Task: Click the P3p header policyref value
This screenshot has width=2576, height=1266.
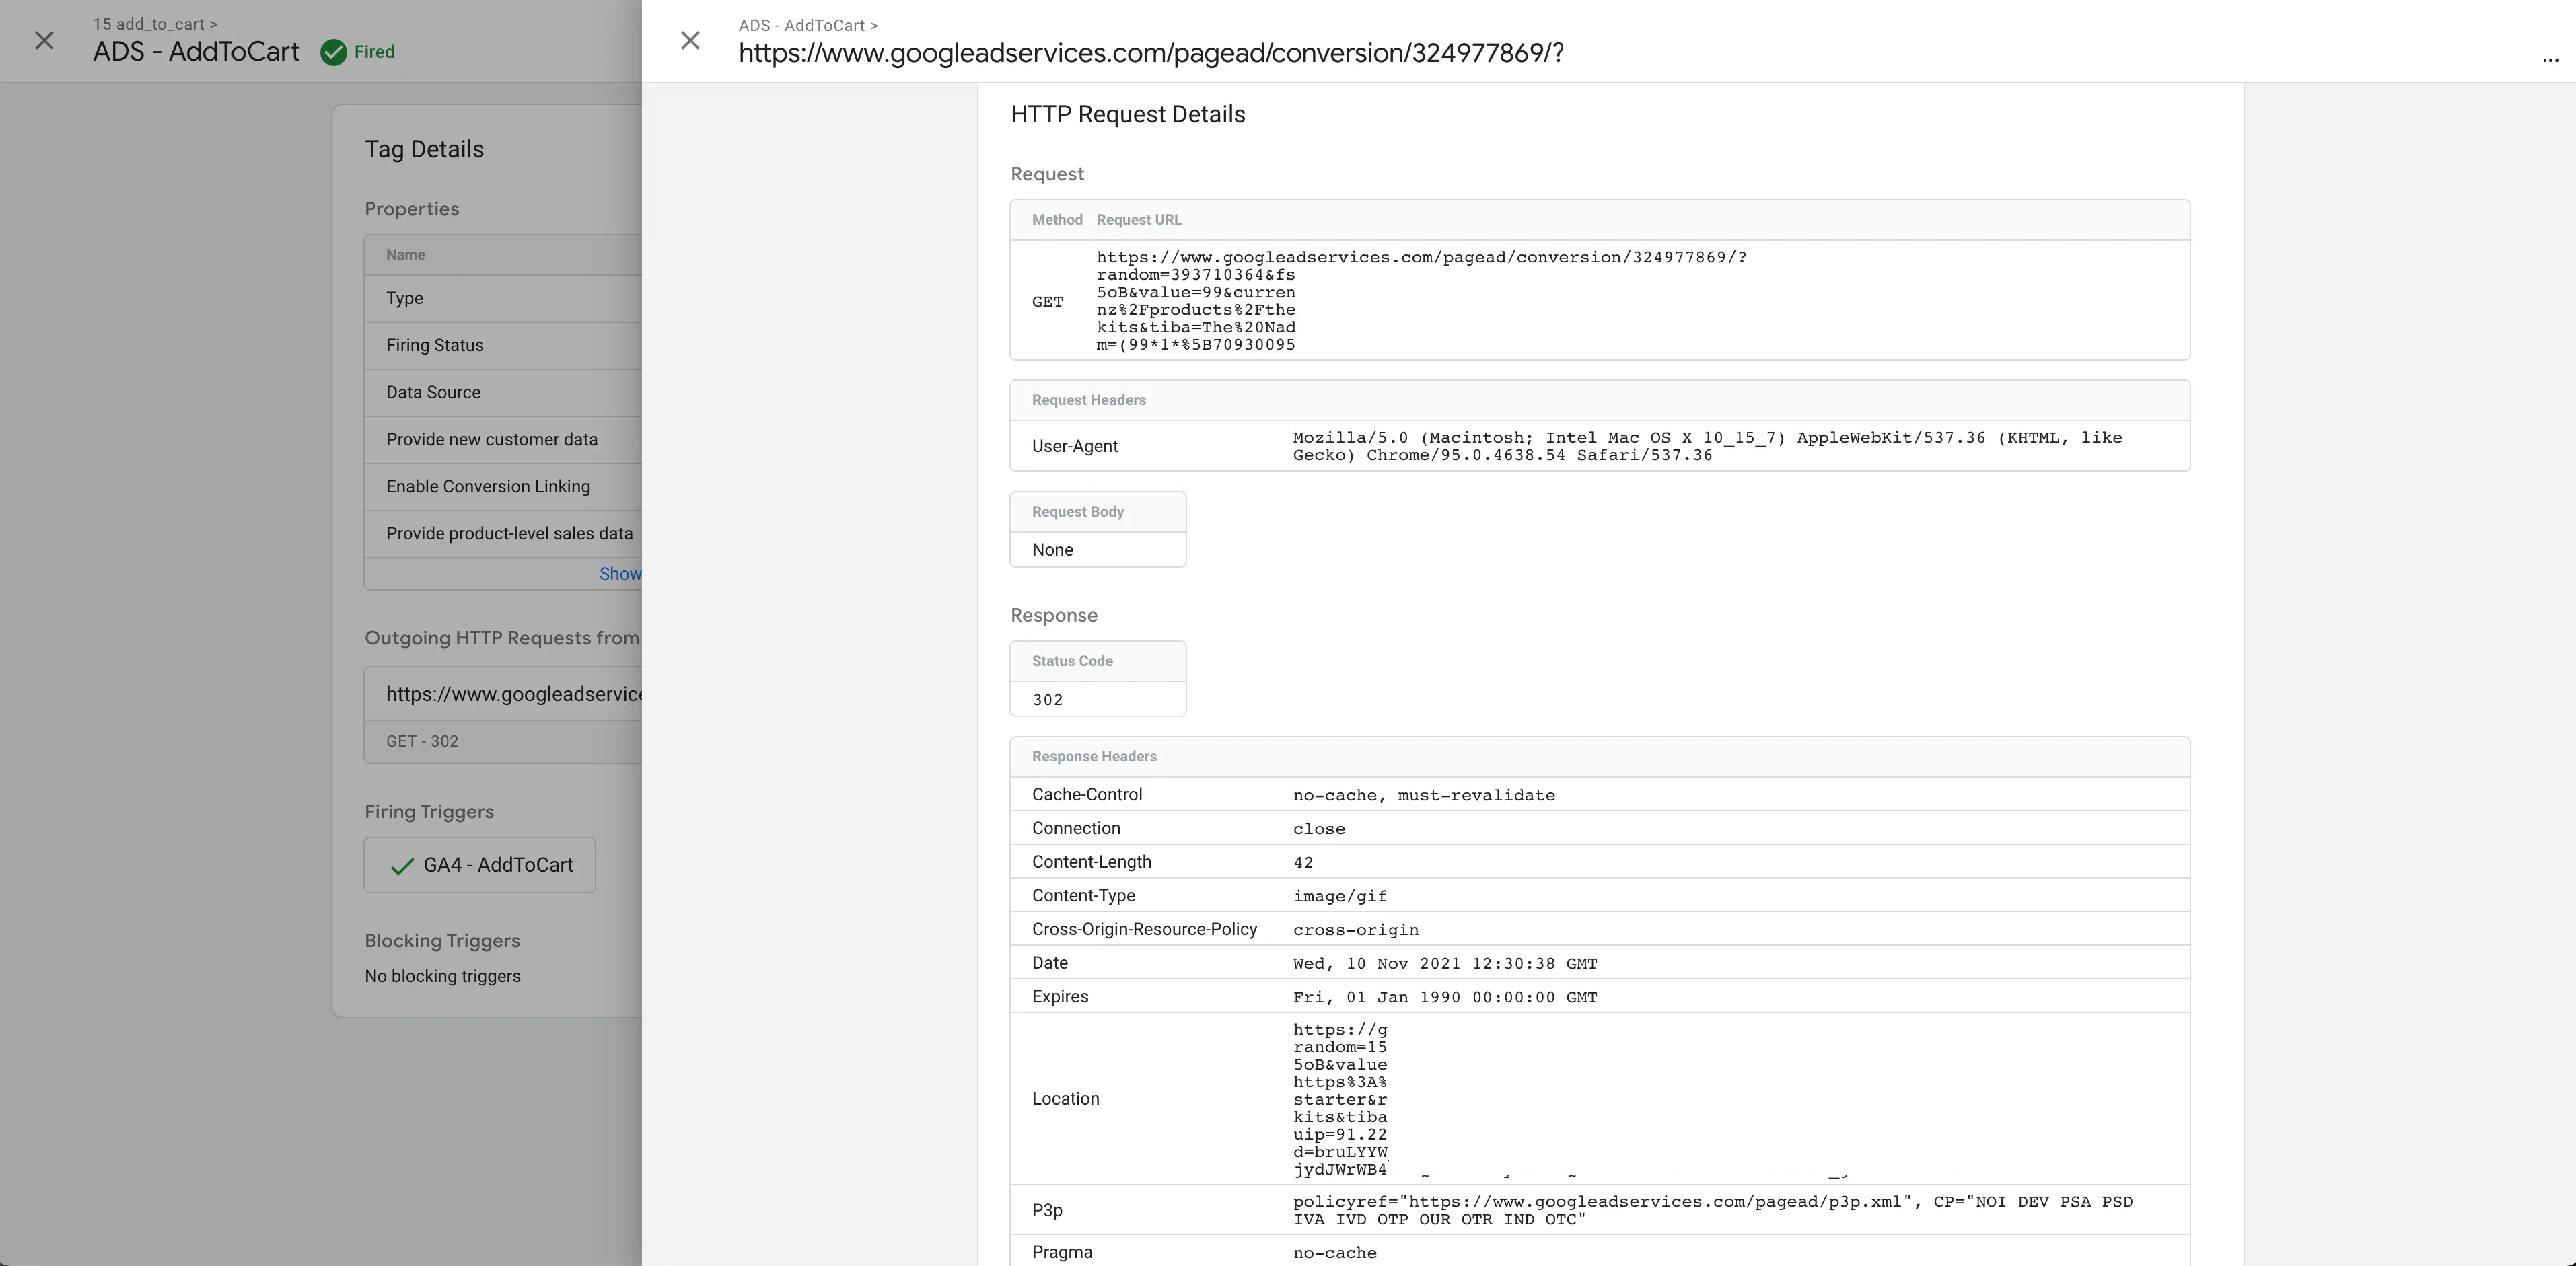Action: 1713,1211
